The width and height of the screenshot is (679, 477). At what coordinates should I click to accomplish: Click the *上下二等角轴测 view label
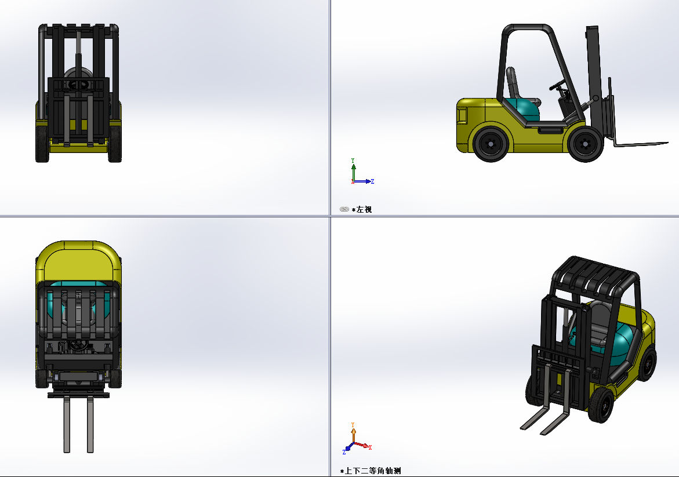click(x=371, y=471)
